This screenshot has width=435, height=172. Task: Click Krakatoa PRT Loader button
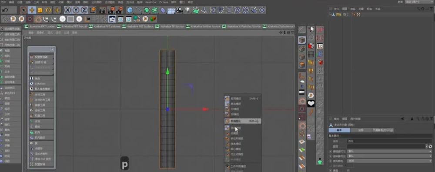point(40,26)
